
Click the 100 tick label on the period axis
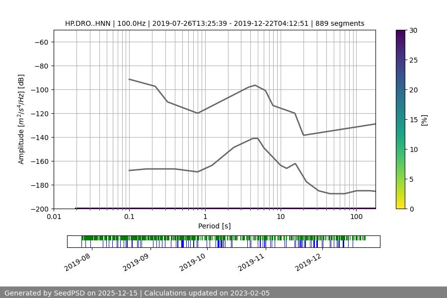pos(356,217)
